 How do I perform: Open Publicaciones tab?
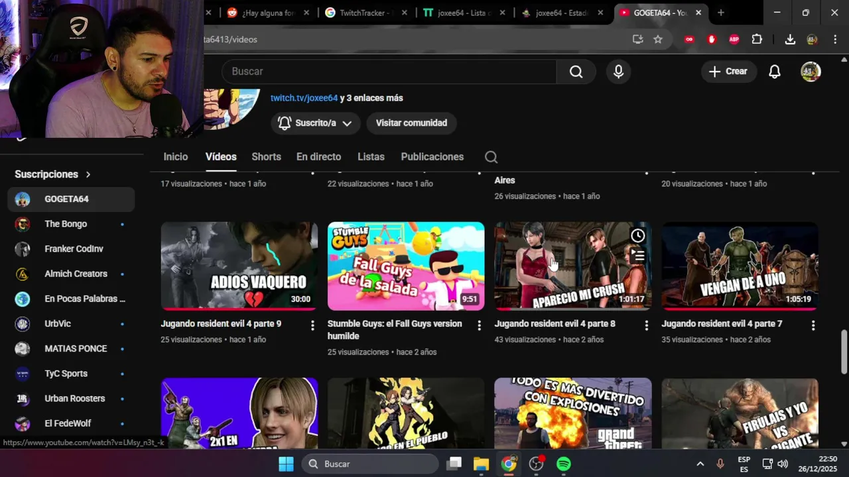[432, 157]
